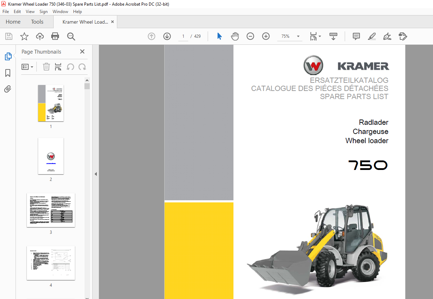Open the Sign document pen tool

tap(387, 36)
